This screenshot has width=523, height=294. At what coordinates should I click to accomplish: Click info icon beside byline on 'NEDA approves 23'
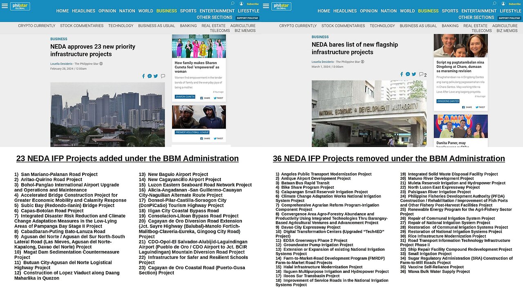(101, 64)
